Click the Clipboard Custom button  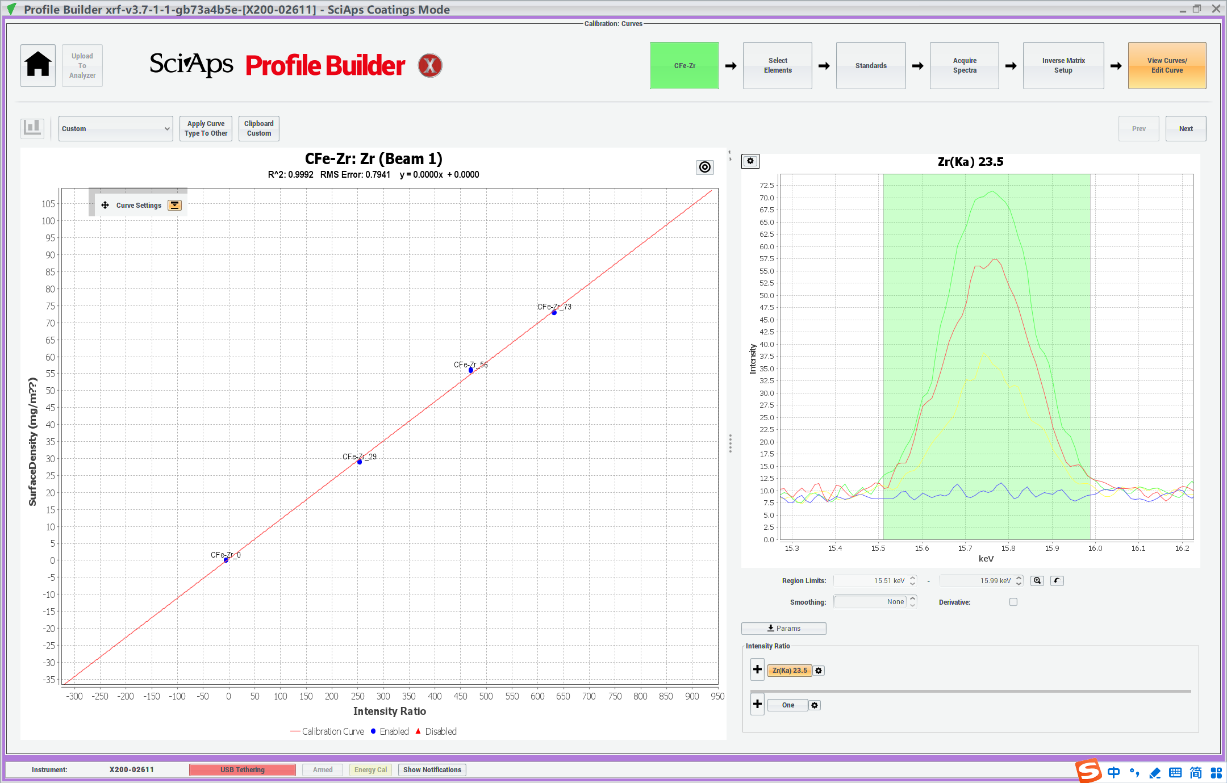click(259, 128)
